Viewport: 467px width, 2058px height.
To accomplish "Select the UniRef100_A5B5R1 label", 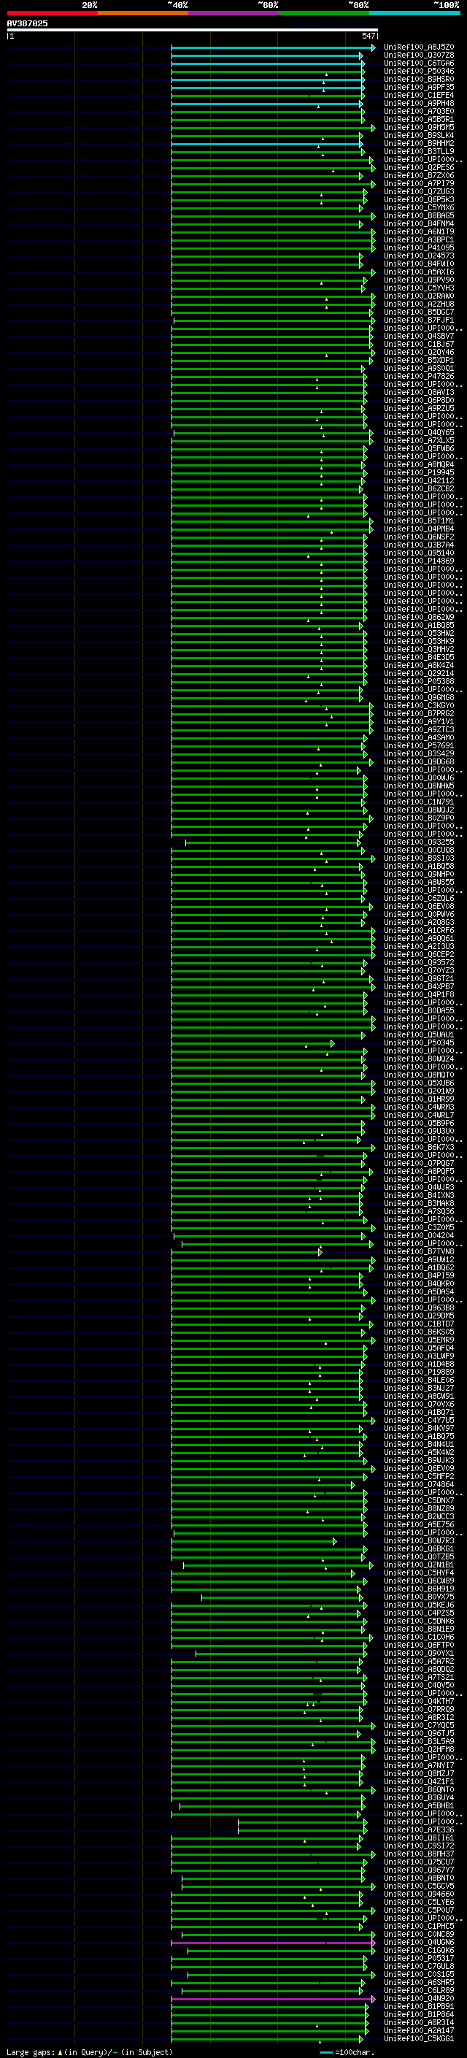I will tap(419, 119).
